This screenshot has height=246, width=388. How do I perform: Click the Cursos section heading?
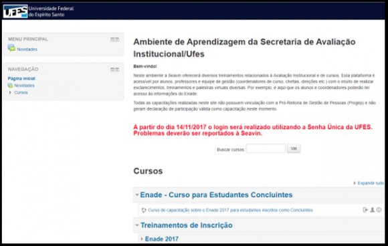pyautogui.click(x=148, y=171)
